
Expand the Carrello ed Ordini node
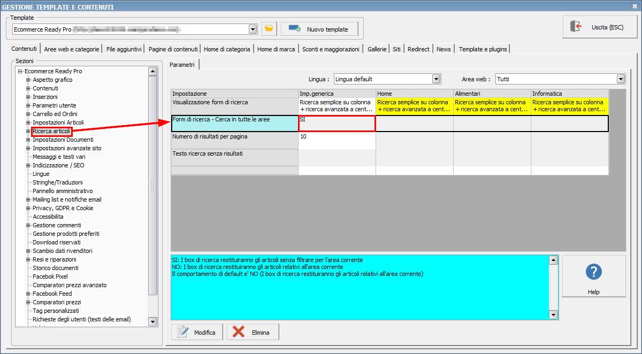point(28,114)
